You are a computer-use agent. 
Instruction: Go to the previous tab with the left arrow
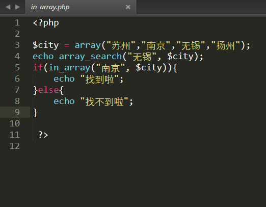point(8,7)
